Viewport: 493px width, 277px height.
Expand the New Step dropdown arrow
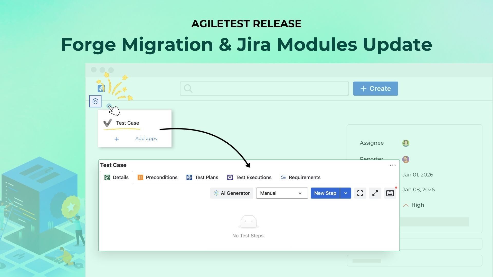click(x=346, y=193)
